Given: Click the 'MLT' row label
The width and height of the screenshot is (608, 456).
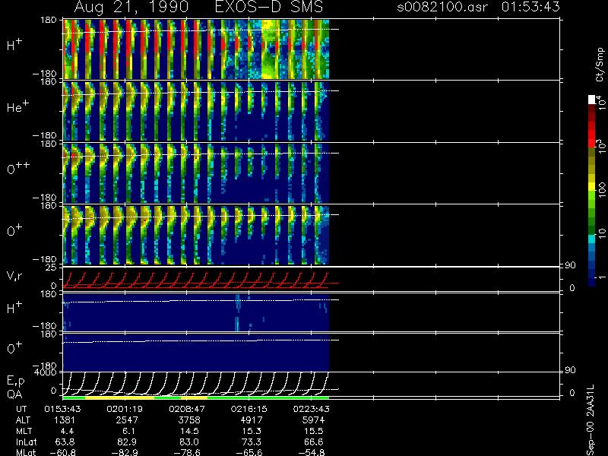Looking at the screenshot, I should [24, 431].
